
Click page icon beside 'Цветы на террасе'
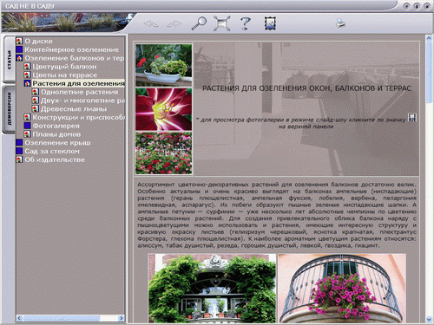tap(27, 75)
